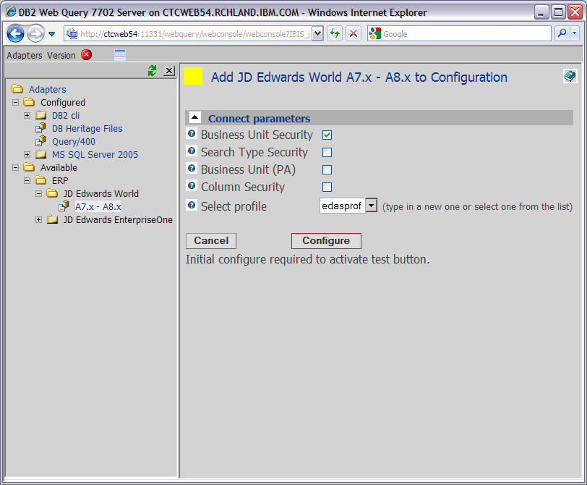Open the address bar URL dropdown
This screenshot has width=587, height=485.
point(317,34)
